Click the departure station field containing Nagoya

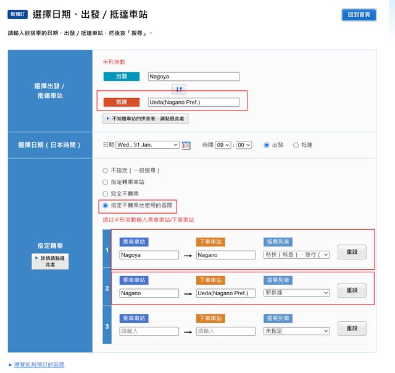(x=193, y=77)
